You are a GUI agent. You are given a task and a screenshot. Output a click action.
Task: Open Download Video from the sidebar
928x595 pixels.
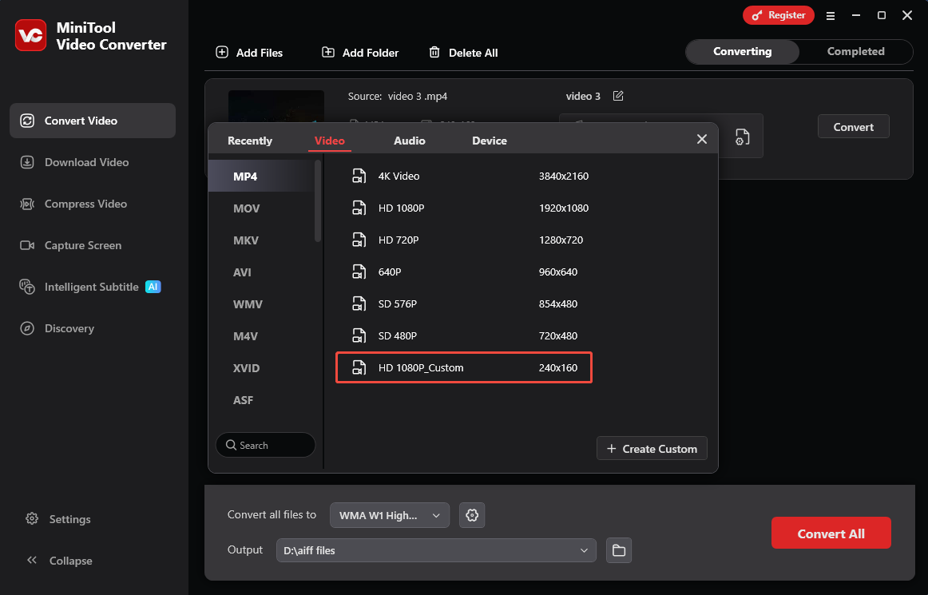[85, 162]
